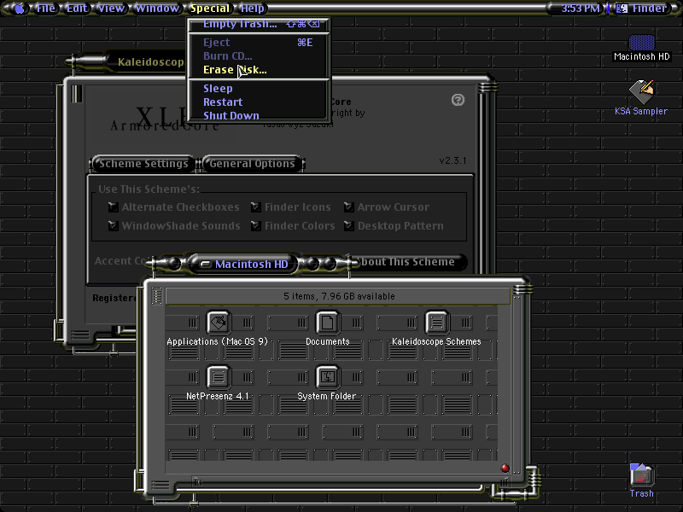Image resolution: width=683 pixels, height=512 pixels.
Task: Click the Scheme Settings tab
Action: pos(143,164)
